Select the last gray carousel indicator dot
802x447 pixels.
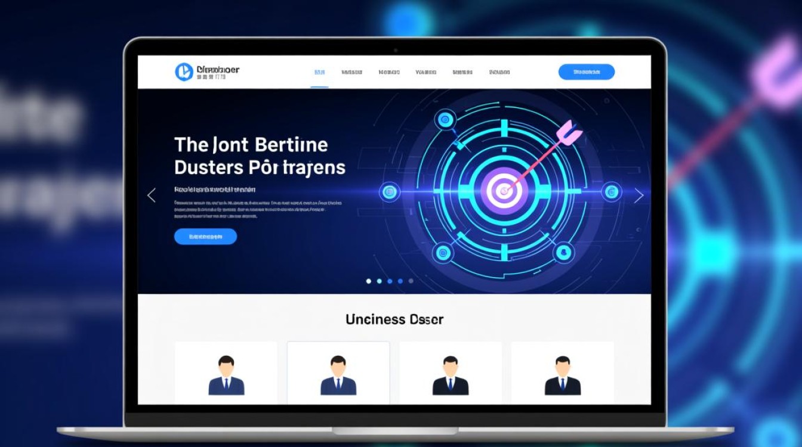411,281
